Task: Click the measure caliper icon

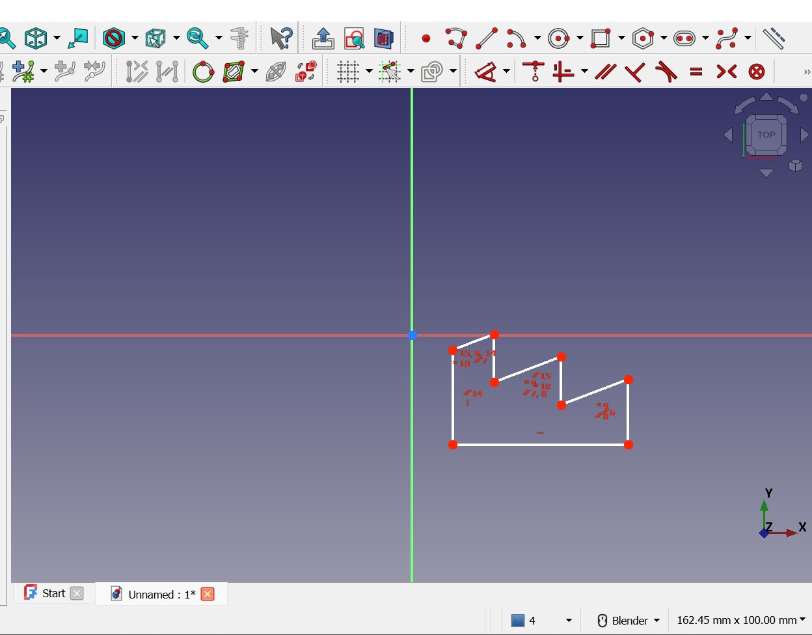Action: pos(239,38)
